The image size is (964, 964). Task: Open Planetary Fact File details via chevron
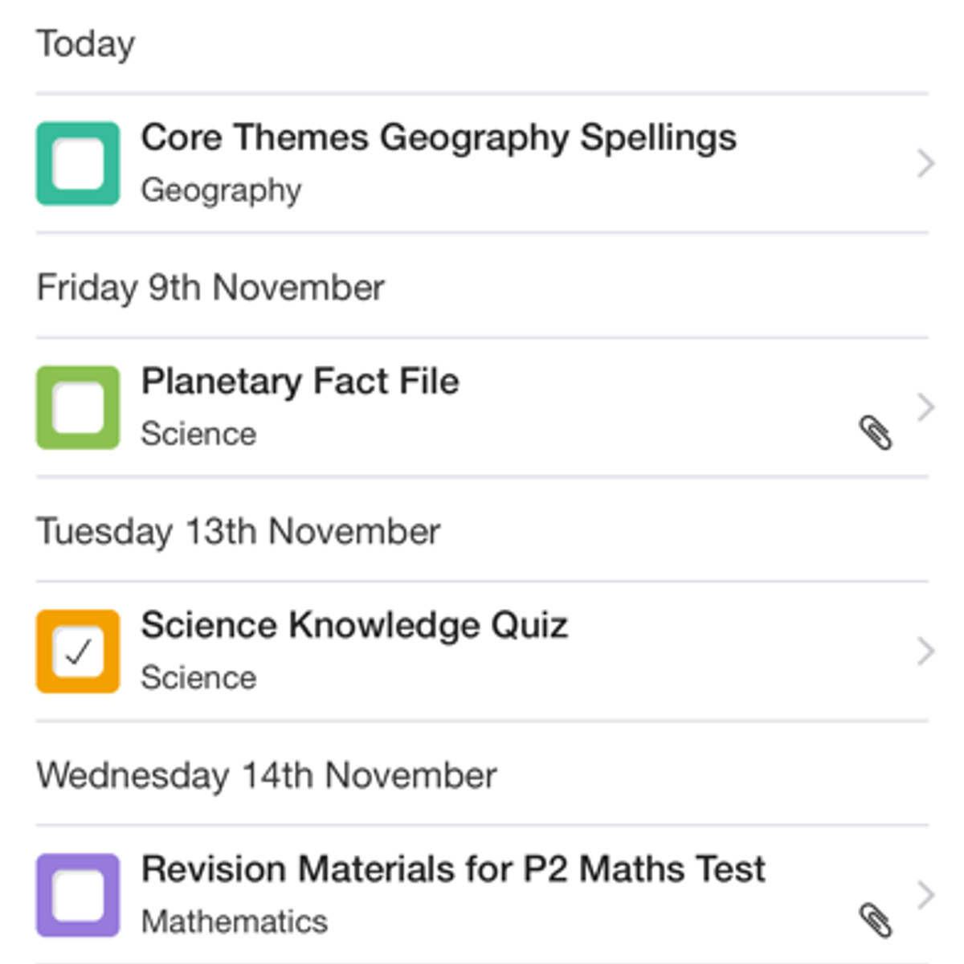click(925, 407)
